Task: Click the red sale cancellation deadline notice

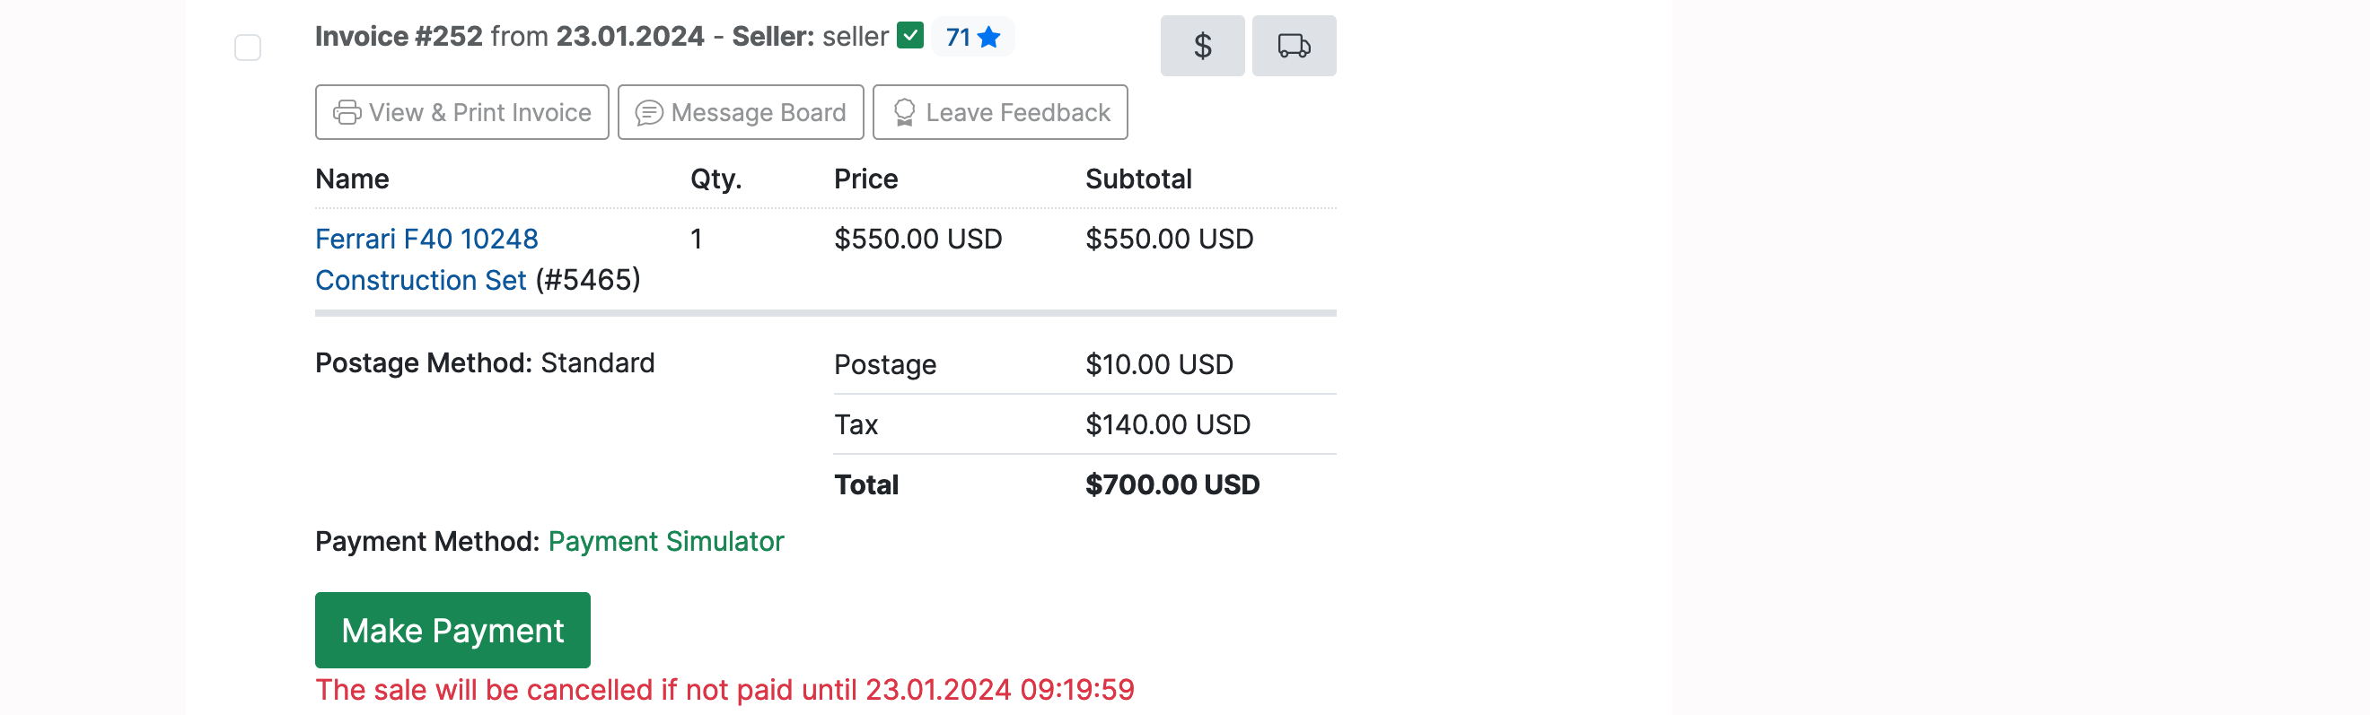Action: 724,689
